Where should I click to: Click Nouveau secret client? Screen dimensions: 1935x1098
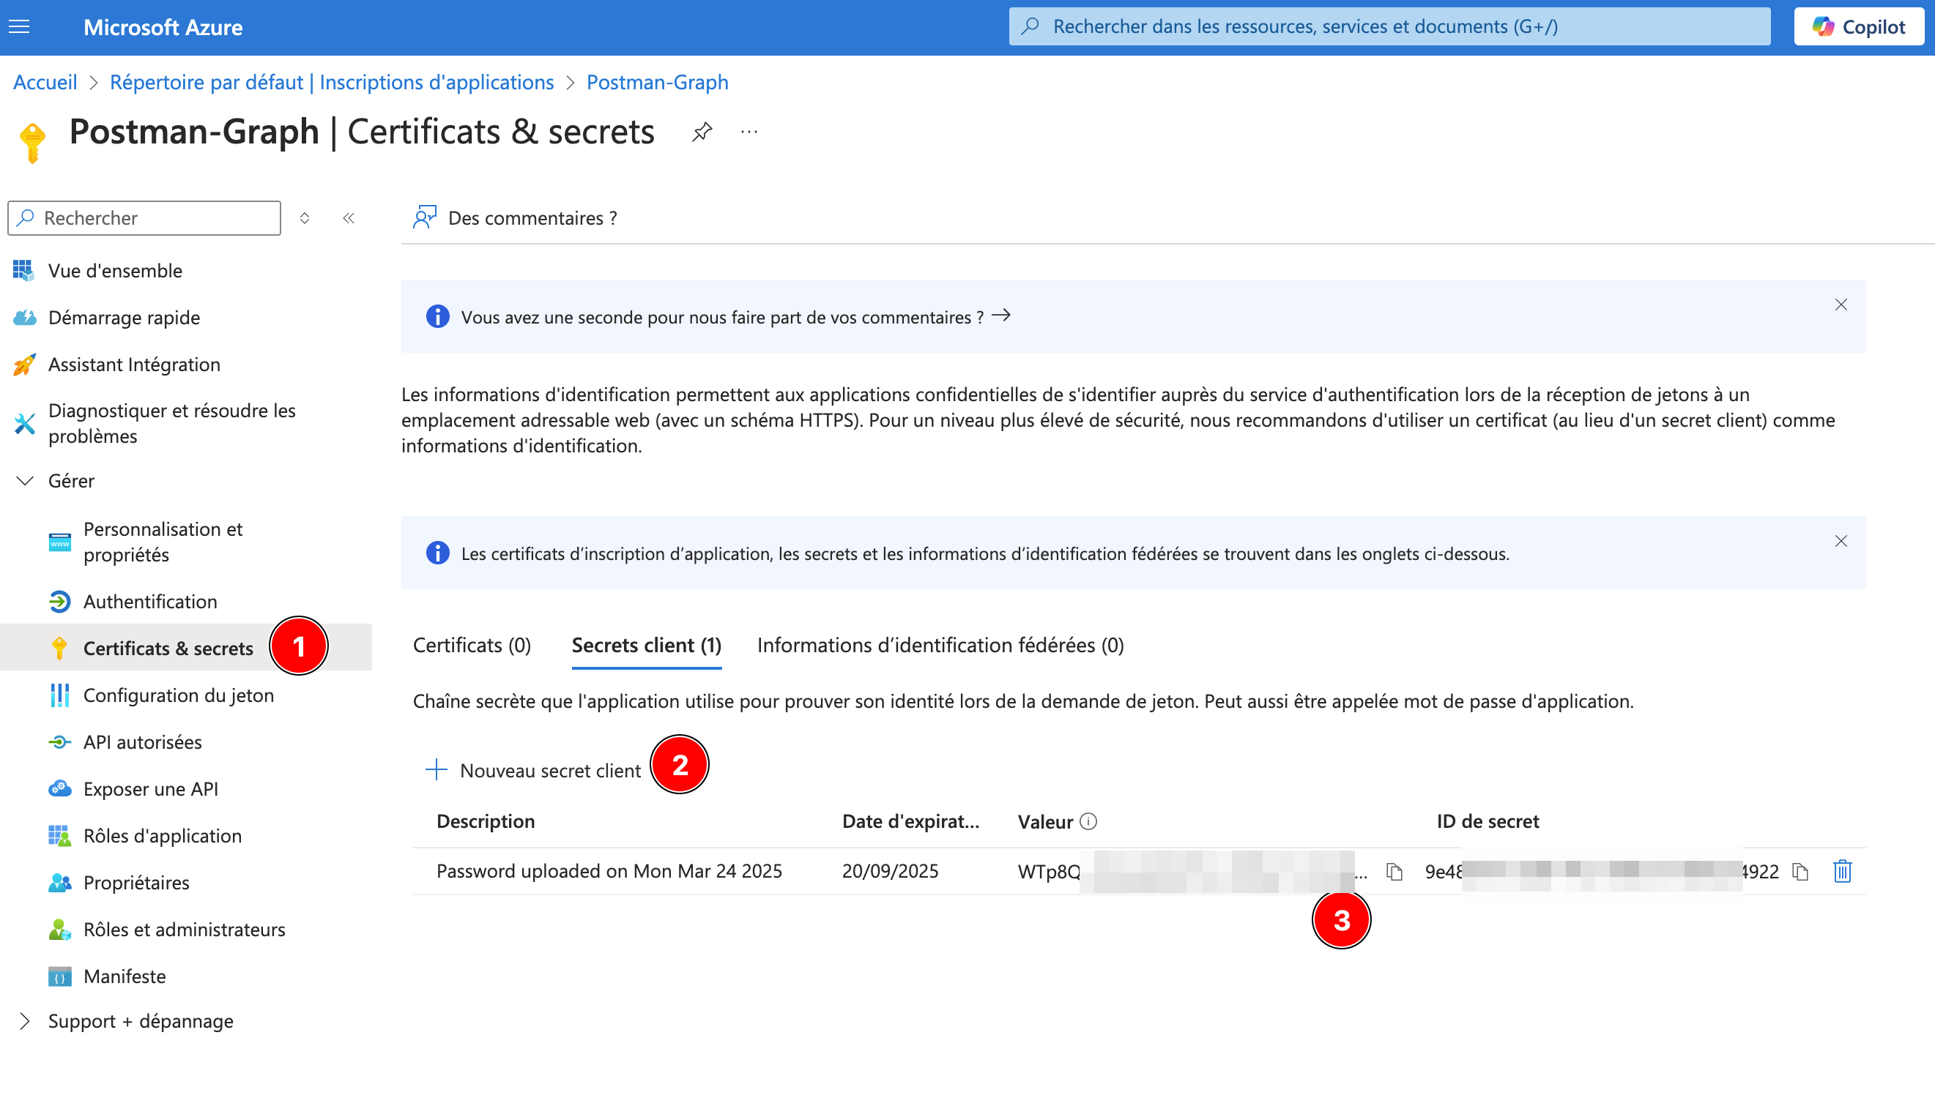click(534, 770)
